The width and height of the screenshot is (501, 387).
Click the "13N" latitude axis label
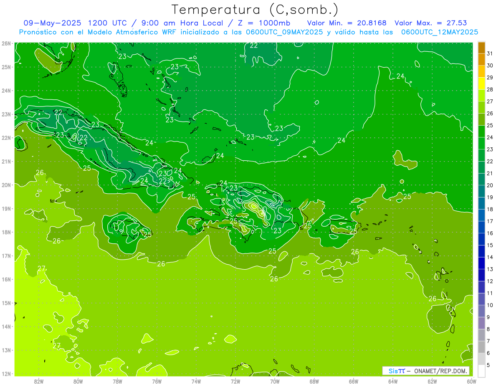tap(6, 350)
